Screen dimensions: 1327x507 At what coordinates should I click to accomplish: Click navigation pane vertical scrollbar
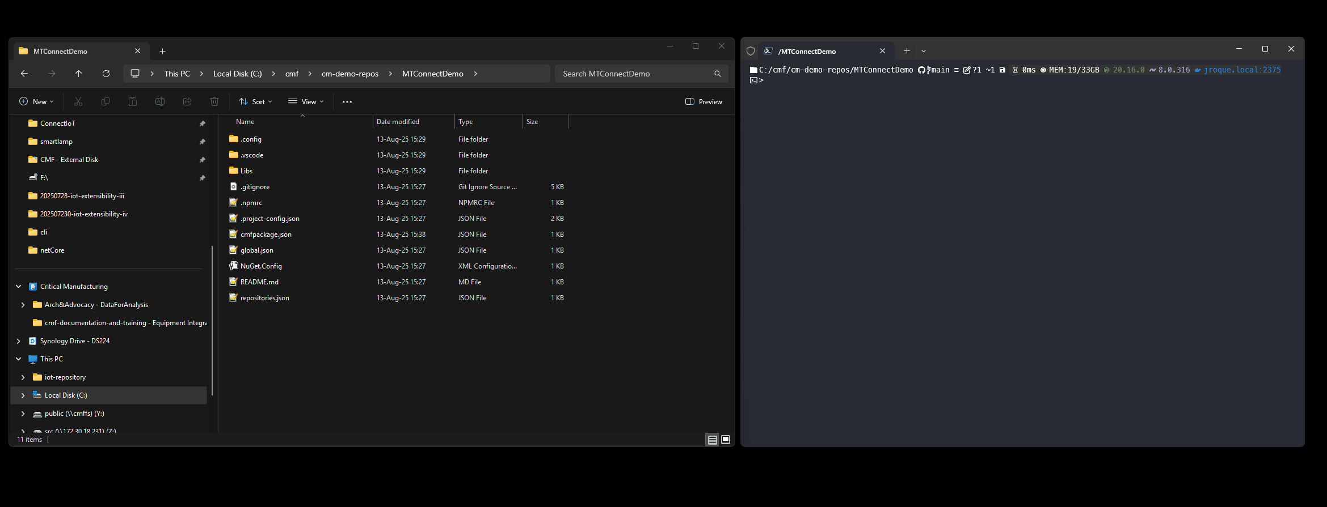(x=212, y=321)
